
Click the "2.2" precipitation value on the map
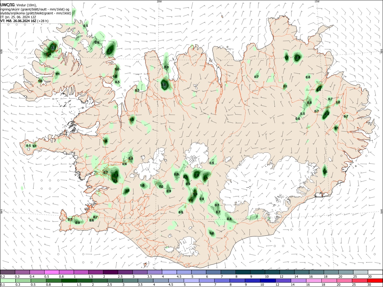click(327, 114)
